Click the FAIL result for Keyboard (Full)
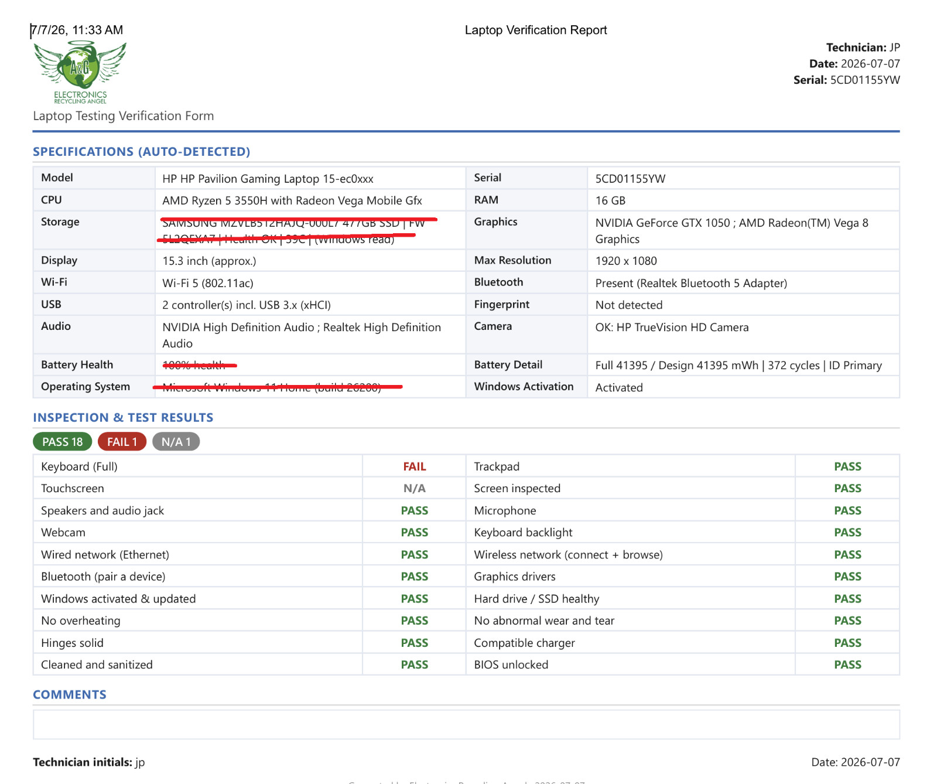Screen dimensions: 937x784 point(415,466)
